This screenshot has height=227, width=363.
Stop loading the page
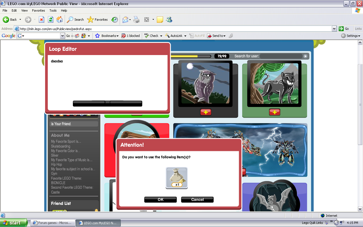coord(41,20)
